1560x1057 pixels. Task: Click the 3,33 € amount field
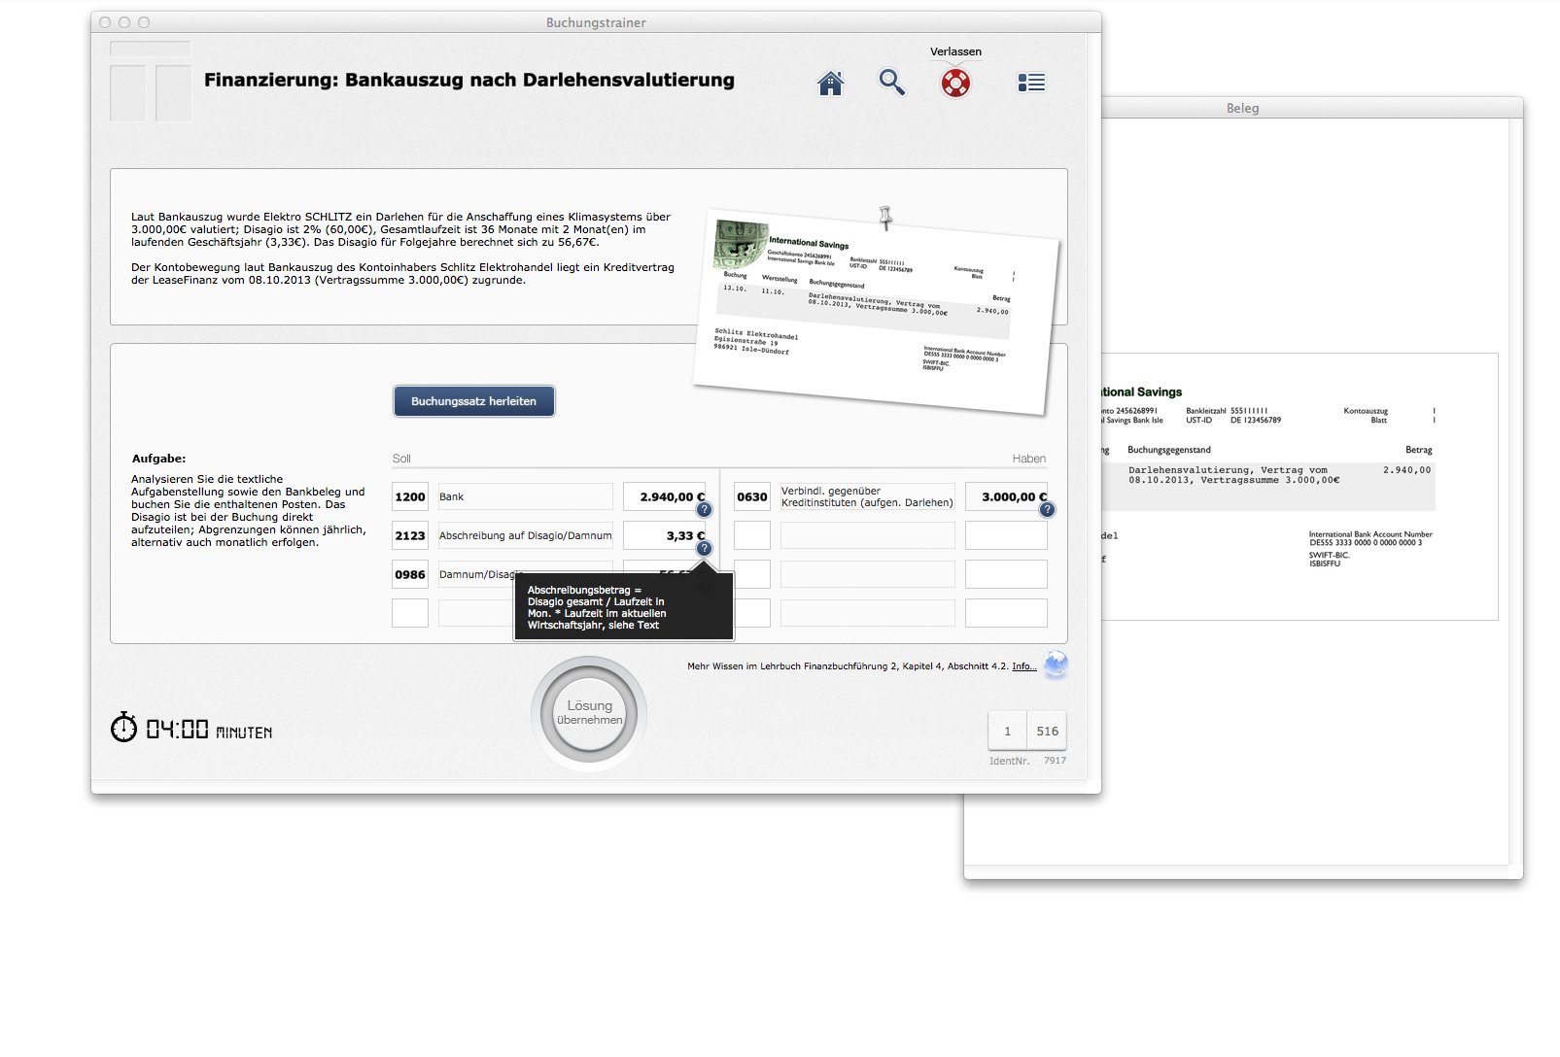point(664,535)
